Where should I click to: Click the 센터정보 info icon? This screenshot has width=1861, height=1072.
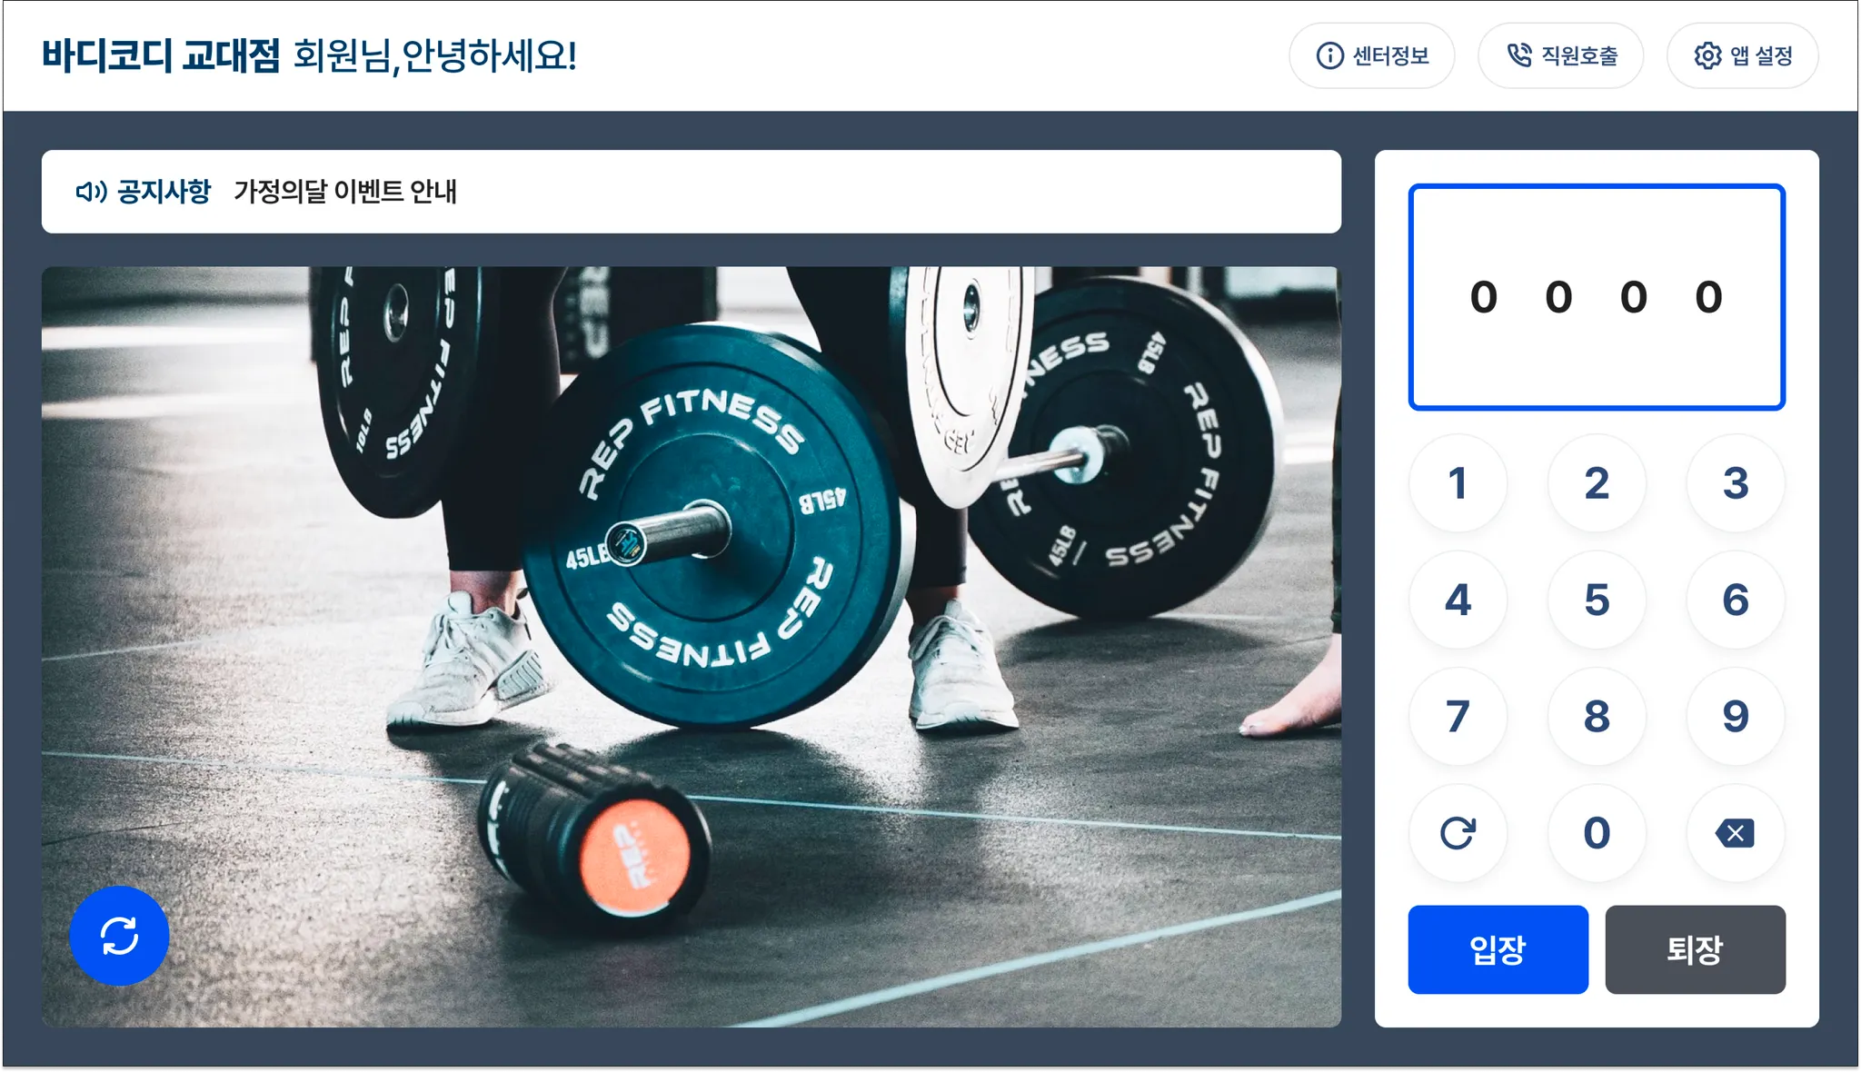click(x=1329, y=56)
